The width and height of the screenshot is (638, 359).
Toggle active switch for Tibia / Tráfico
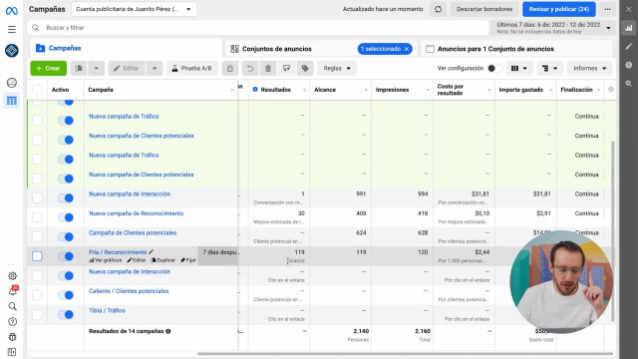point(66,314)
